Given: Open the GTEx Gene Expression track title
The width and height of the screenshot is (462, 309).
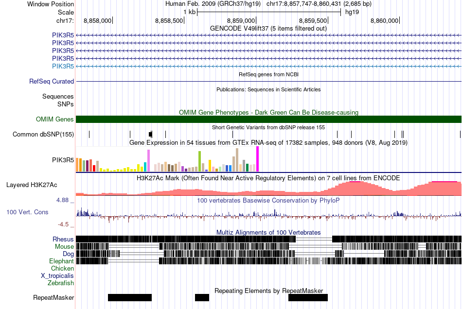Looking at the screenshot, I should click(268, 143).
